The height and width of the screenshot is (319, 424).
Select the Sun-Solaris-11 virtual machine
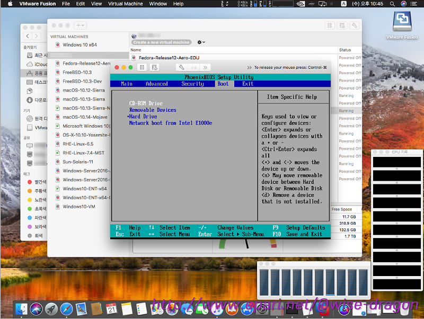tap(78, 162)
